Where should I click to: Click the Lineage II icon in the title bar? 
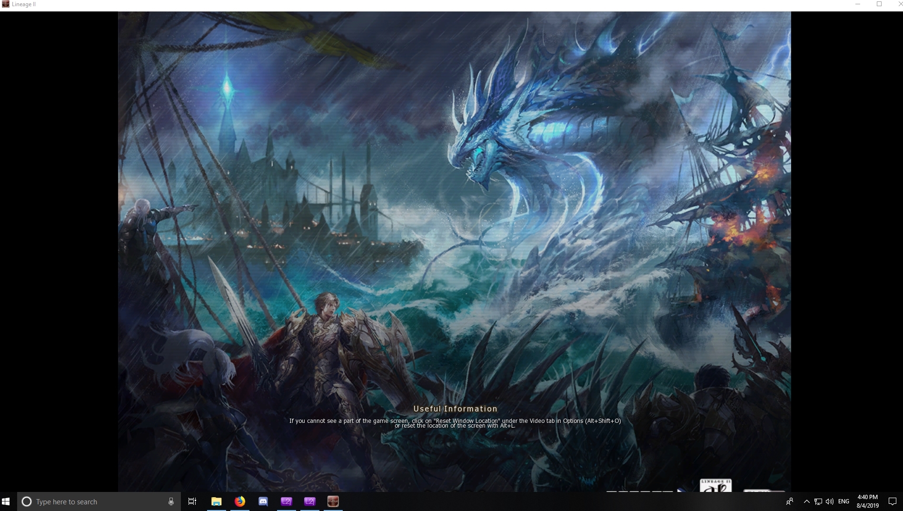[6, 4]
